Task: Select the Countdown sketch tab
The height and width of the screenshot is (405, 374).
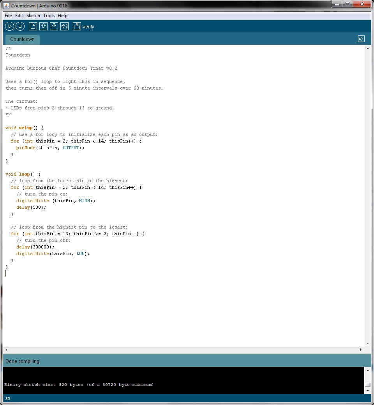Action: click(23, 39)
